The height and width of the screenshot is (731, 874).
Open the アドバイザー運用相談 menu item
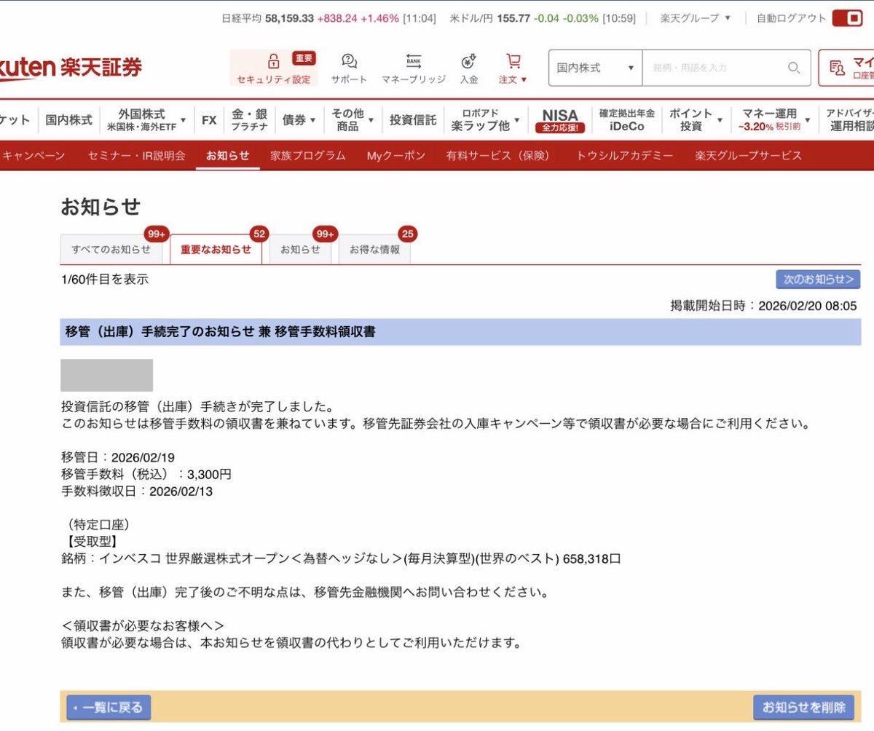pos(849,120)
